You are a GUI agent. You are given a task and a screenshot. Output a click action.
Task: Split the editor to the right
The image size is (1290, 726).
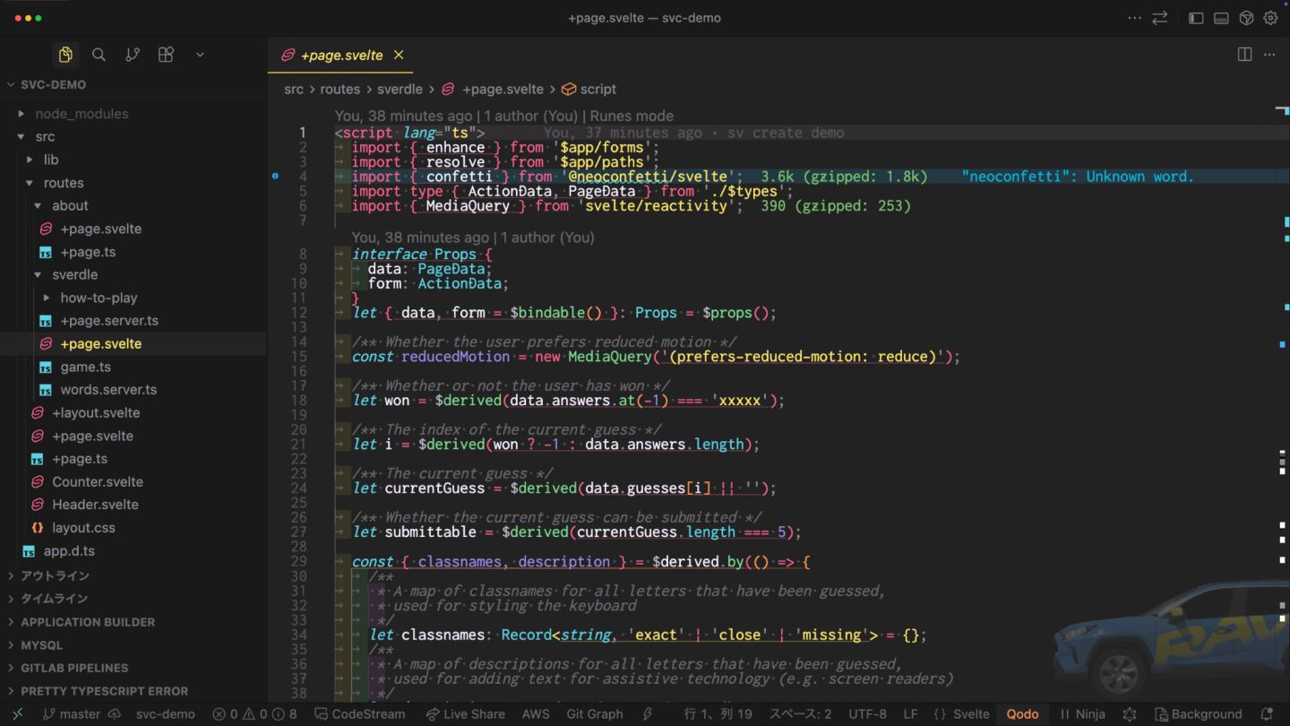pos(1244,55)
